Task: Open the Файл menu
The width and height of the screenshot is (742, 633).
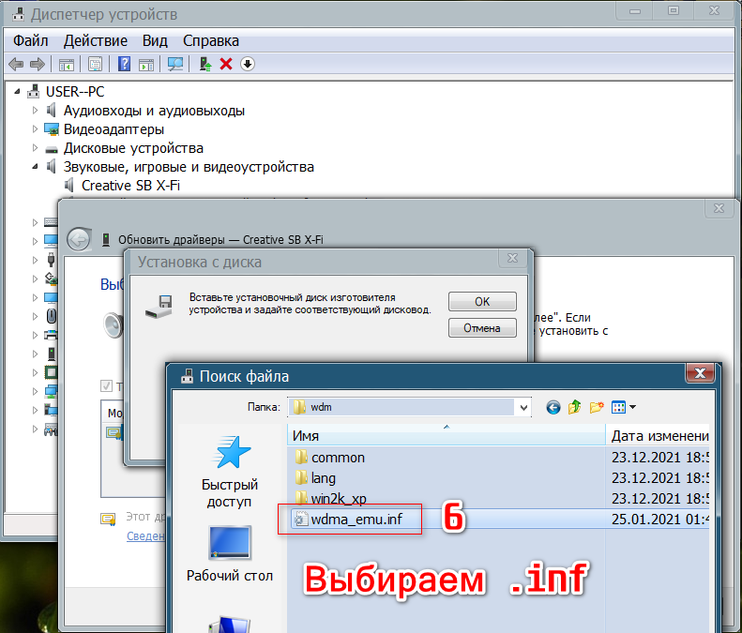Action: 31,40
